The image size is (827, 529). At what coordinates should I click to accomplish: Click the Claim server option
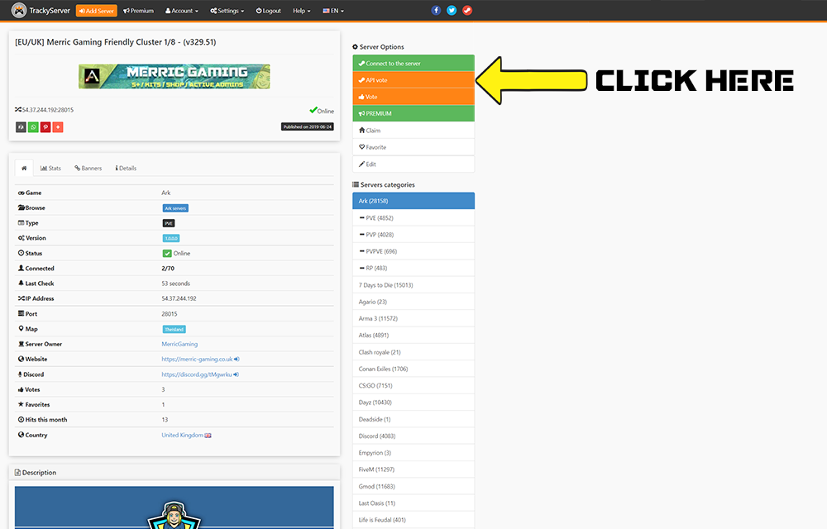click(x=413, y=130)
